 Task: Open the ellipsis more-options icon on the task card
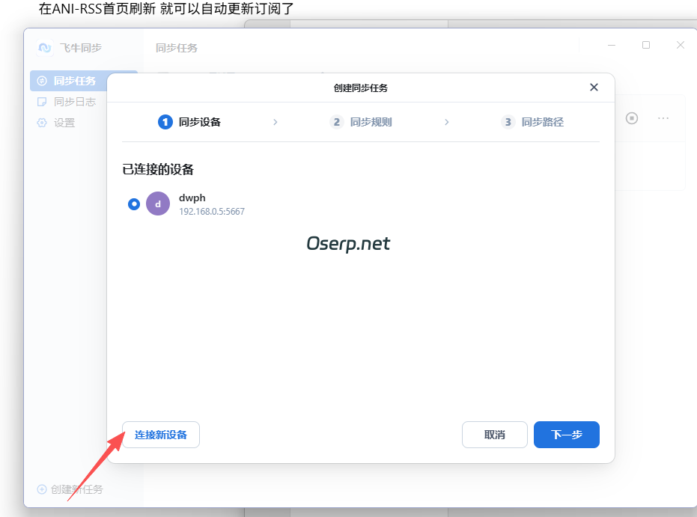coord(663,117)
